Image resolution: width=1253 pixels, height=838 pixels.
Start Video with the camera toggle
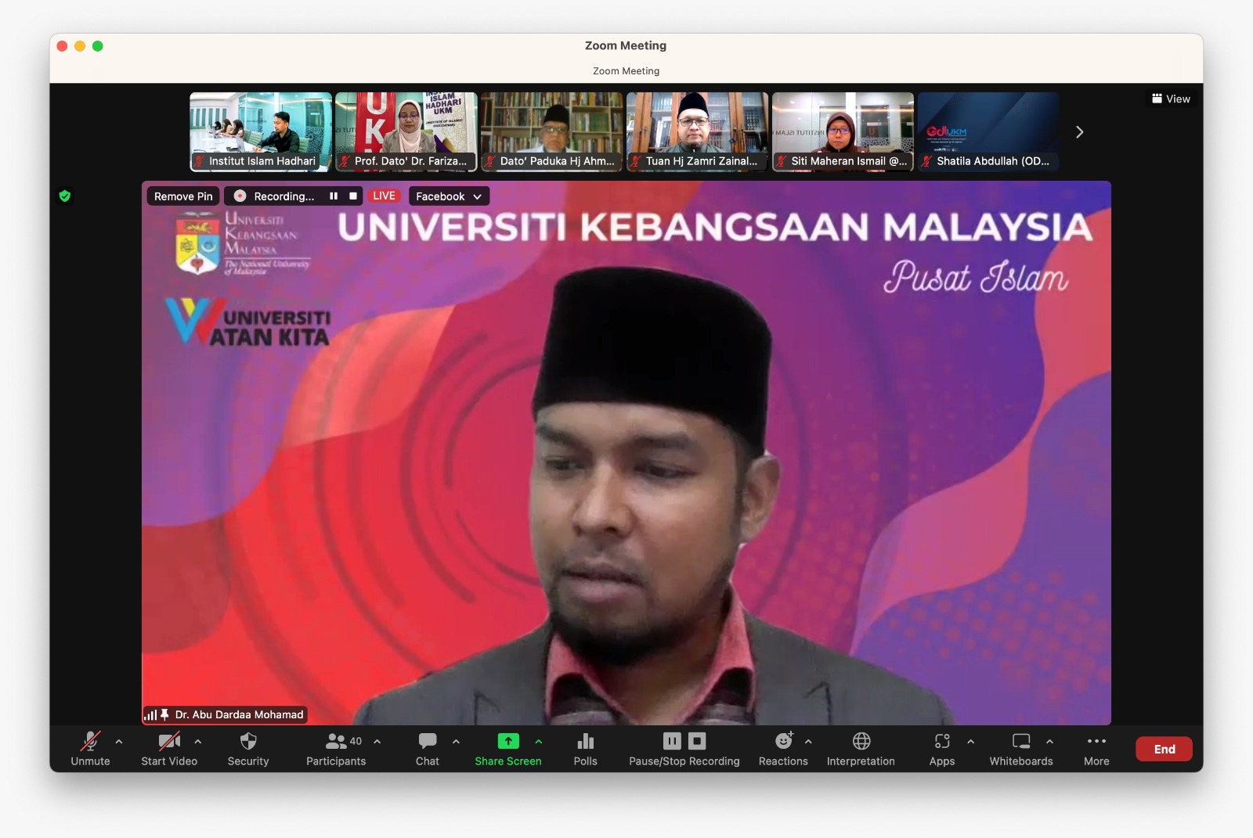point(169,748)
